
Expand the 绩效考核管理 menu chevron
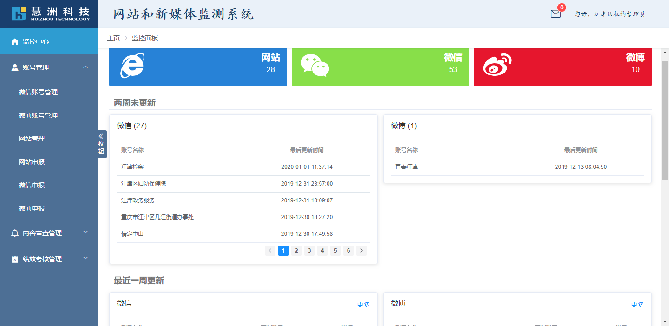[85, 258]
